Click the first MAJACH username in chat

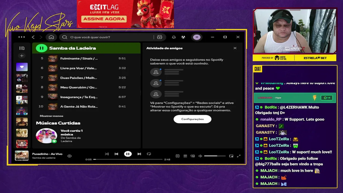tap(269, 170)
